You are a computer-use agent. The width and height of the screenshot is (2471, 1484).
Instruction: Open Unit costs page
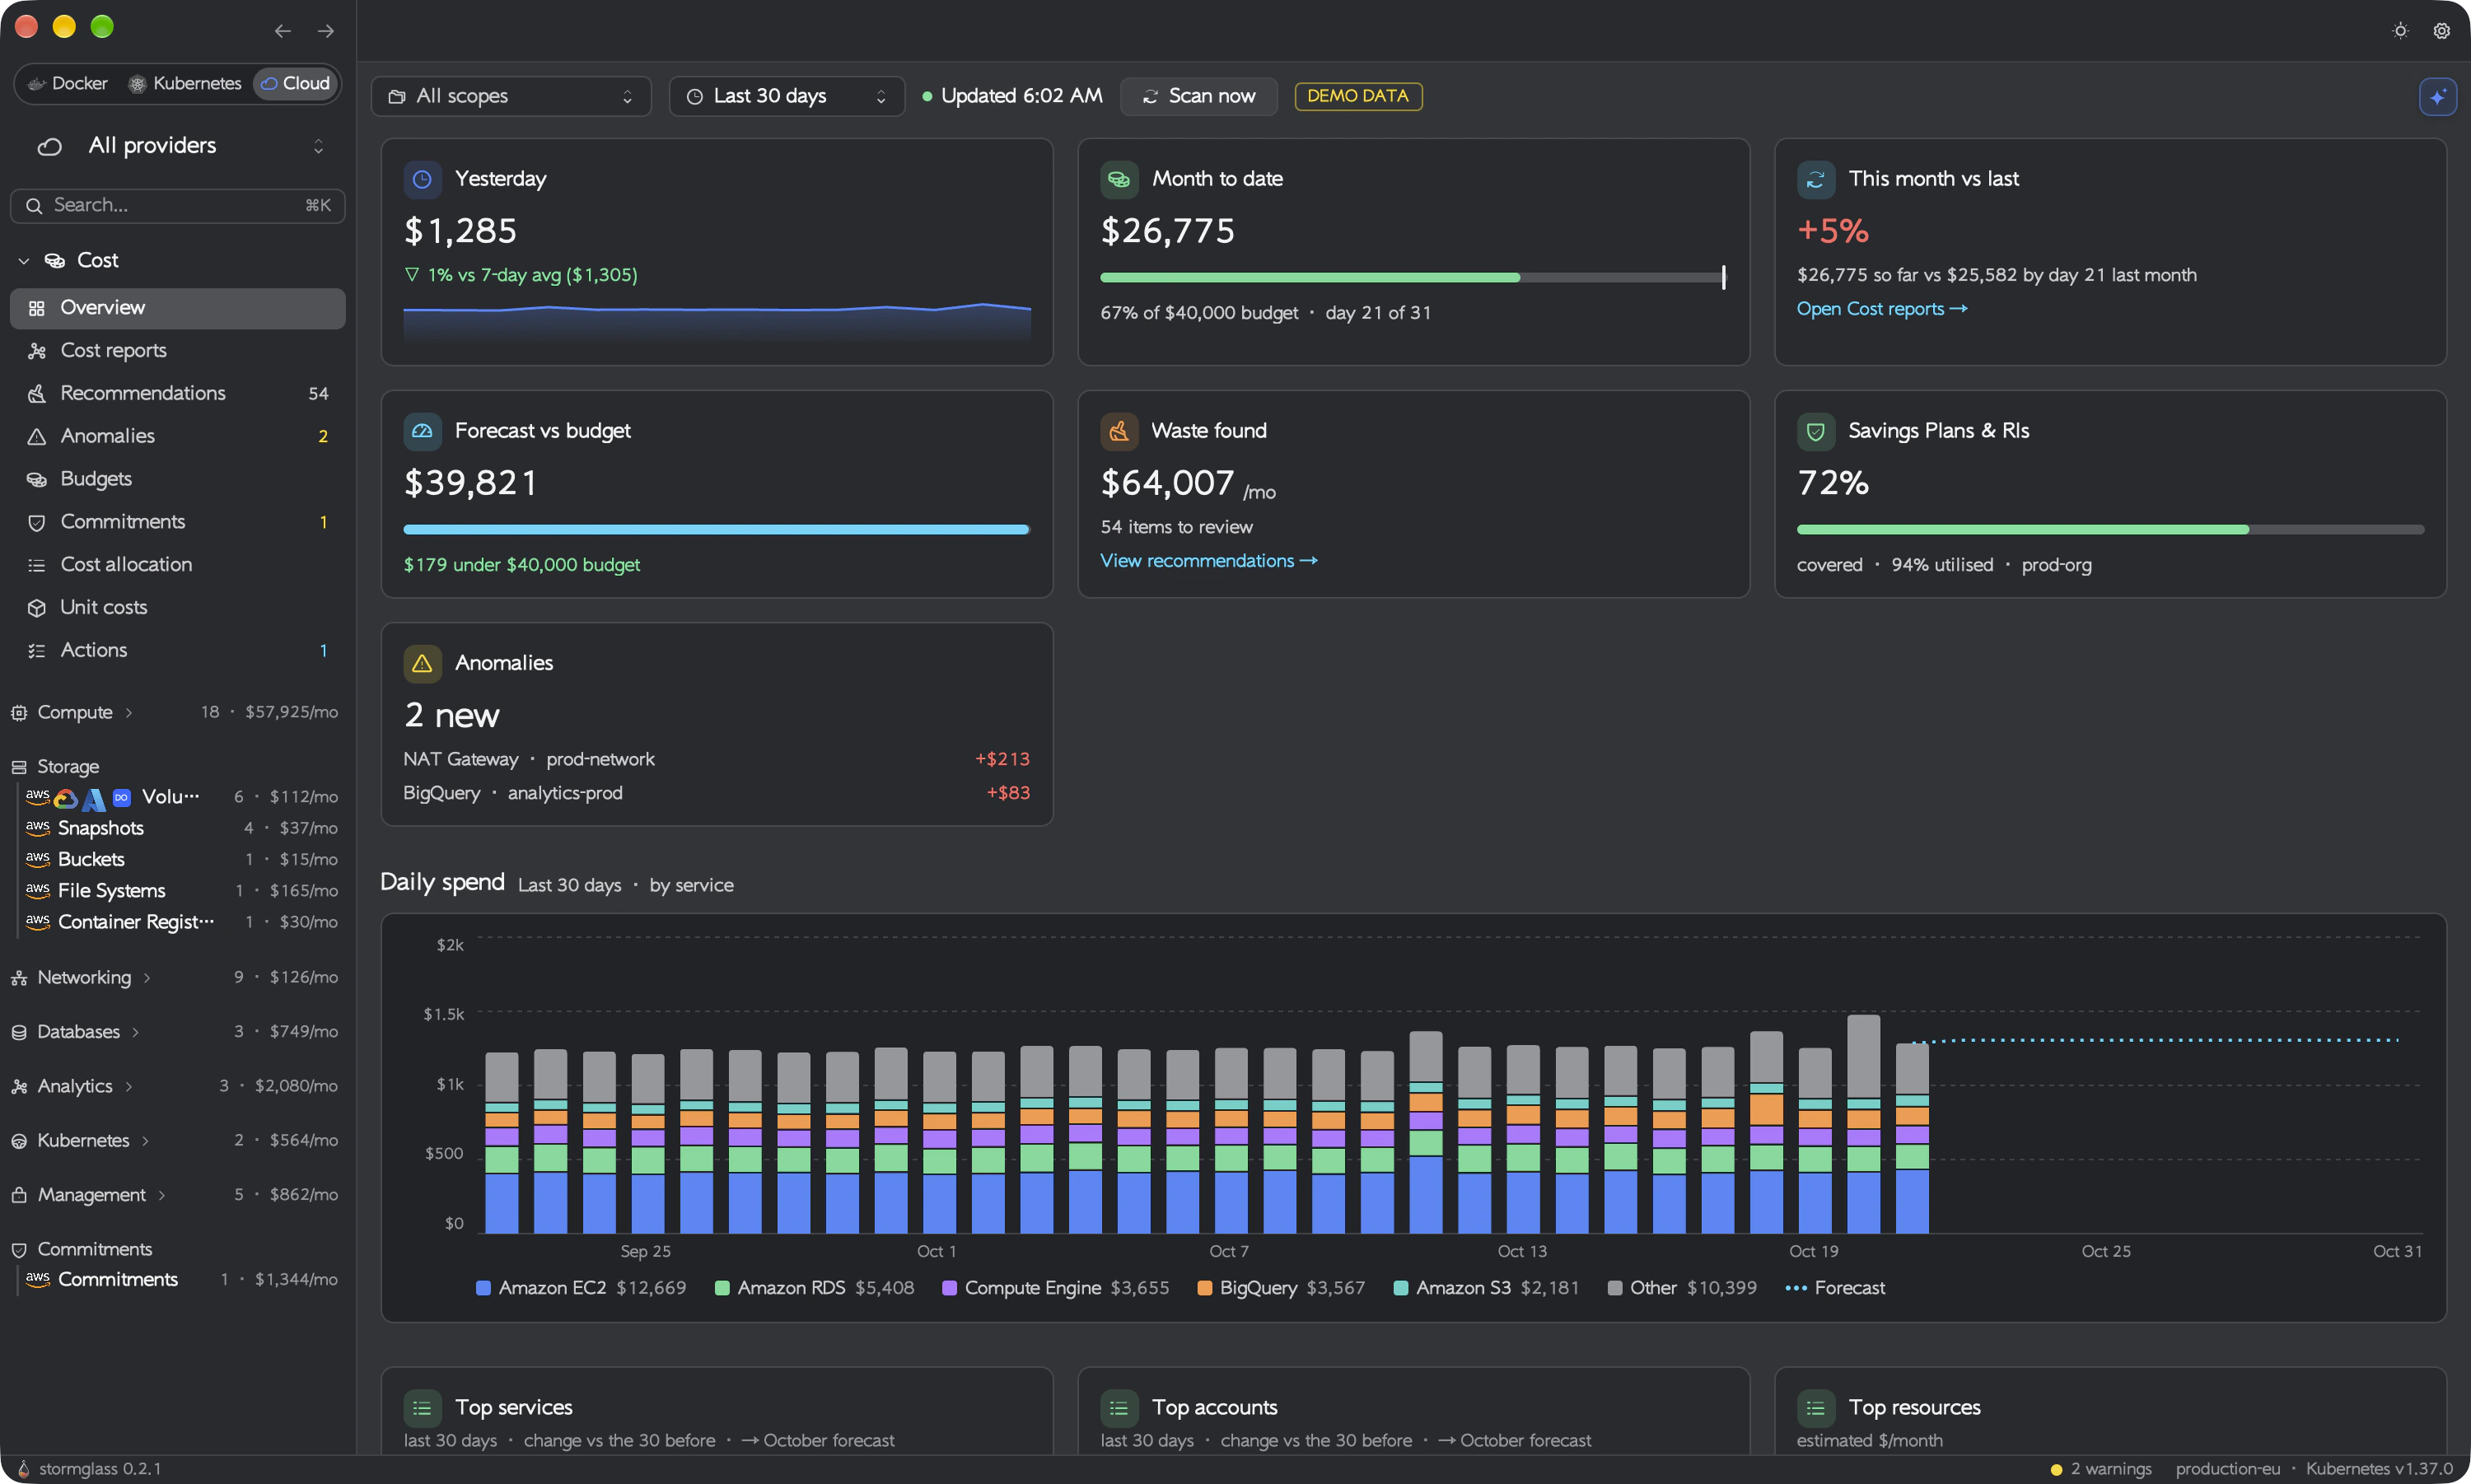pos(178,608)
